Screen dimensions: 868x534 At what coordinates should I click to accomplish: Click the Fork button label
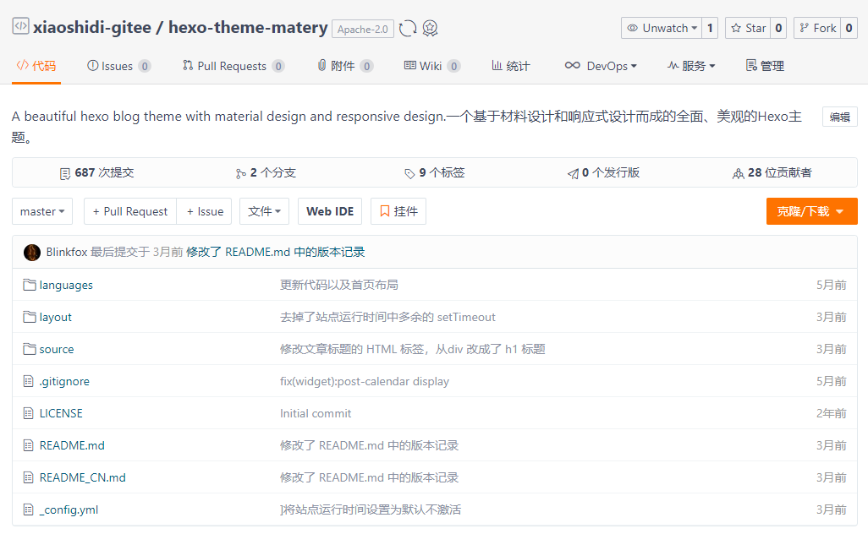pyautogui.click(x=825, y=28)
